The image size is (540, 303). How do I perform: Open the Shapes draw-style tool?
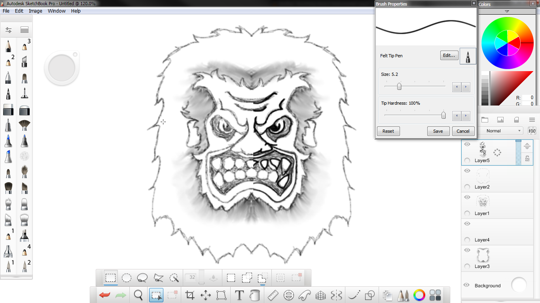coord(370,295)
